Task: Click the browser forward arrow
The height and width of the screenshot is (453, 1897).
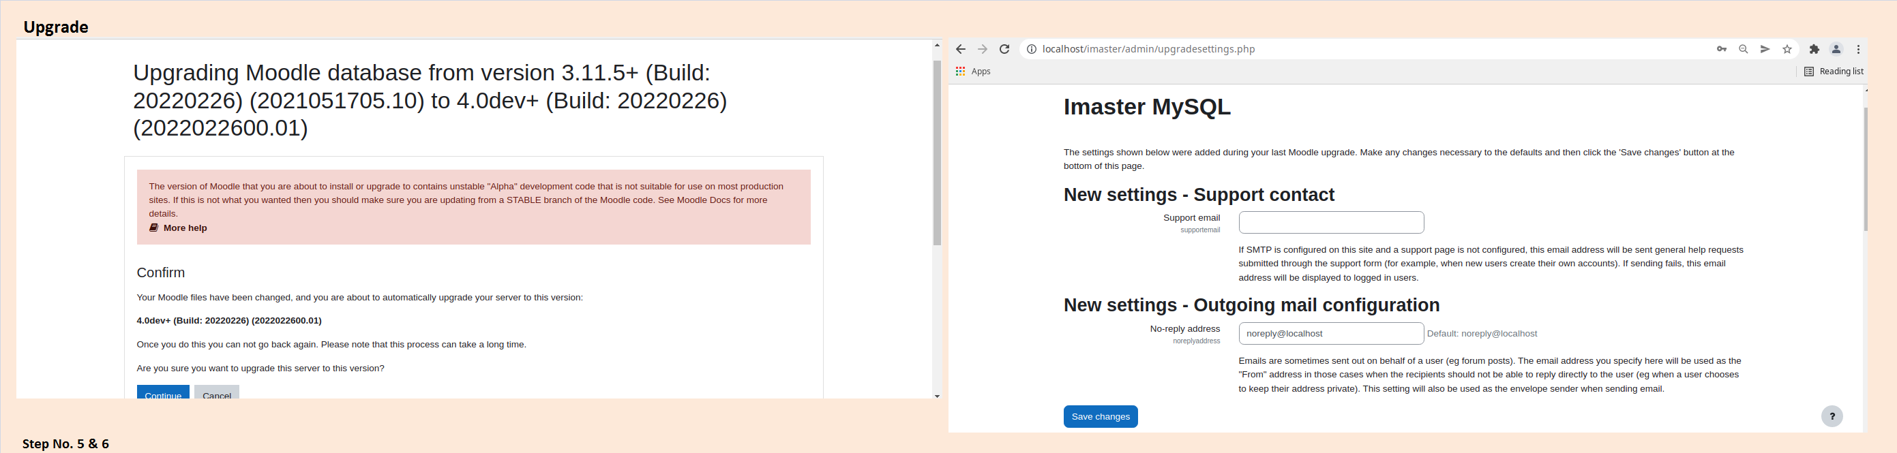Action: pos(983,49)
